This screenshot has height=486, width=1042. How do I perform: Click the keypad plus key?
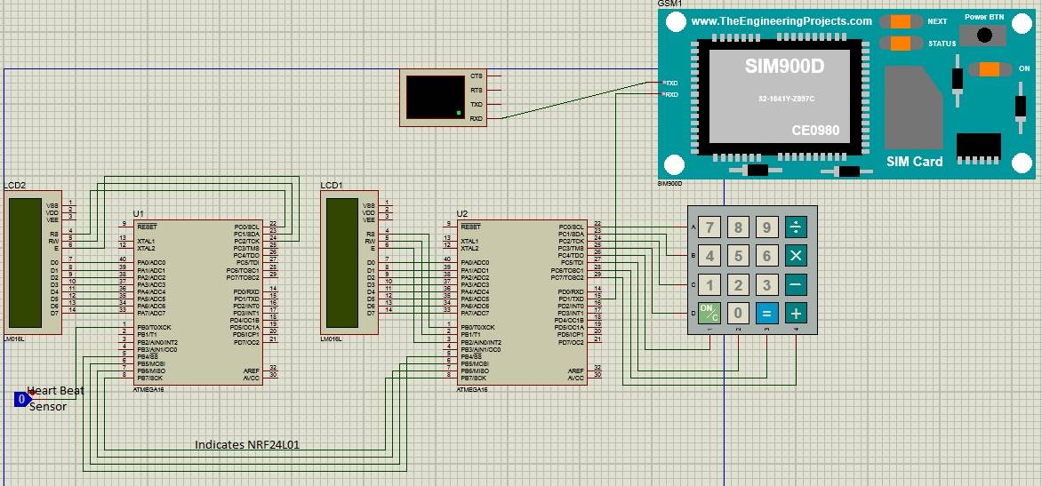point(796,313)
